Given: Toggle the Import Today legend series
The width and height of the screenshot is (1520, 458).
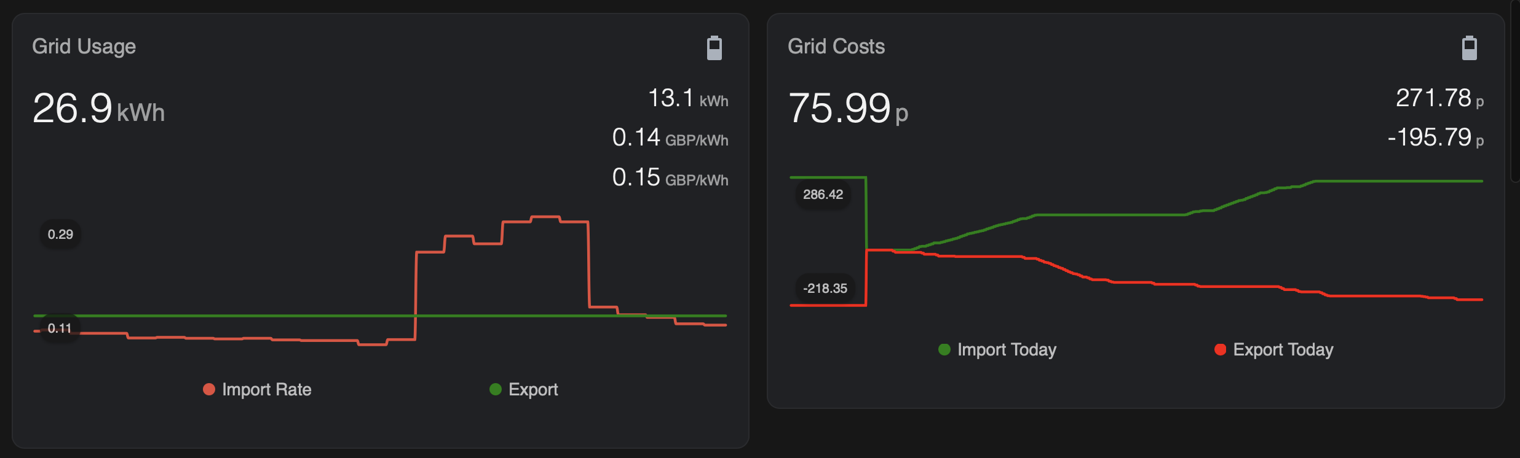Looking at the screenshot, I should (x=997, y=349).
